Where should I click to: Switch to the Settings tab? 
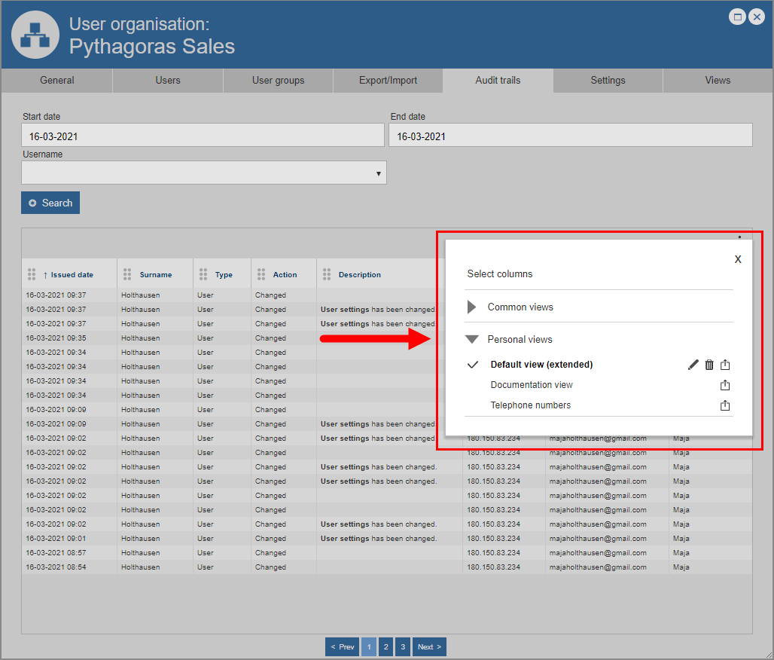tap(608, 81)
